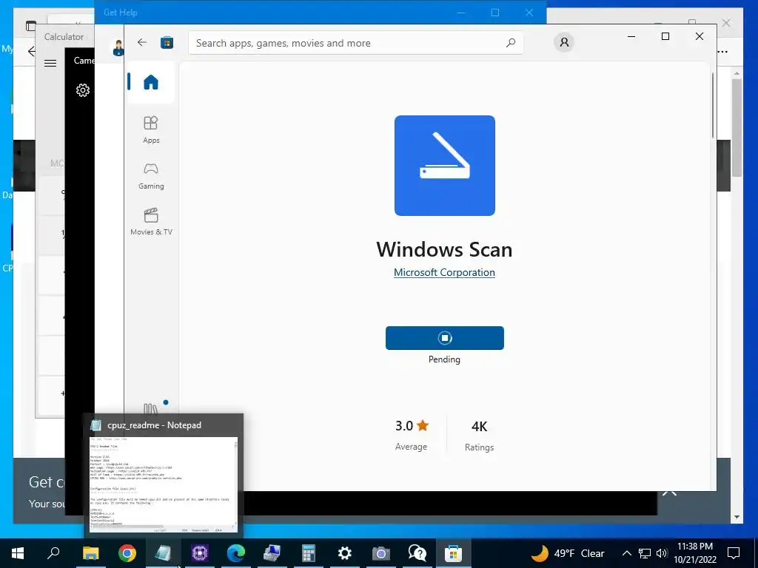758x568 pixels.
Task: Switch to Notepad in taskbar
Action: click(x=163, y=553)
